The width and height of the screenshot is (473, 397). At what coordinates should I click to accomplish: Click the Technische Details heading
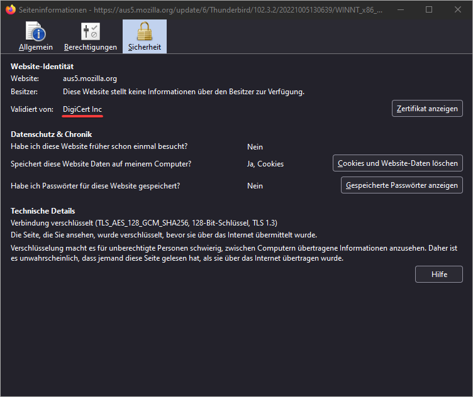[x=43, y=211]
